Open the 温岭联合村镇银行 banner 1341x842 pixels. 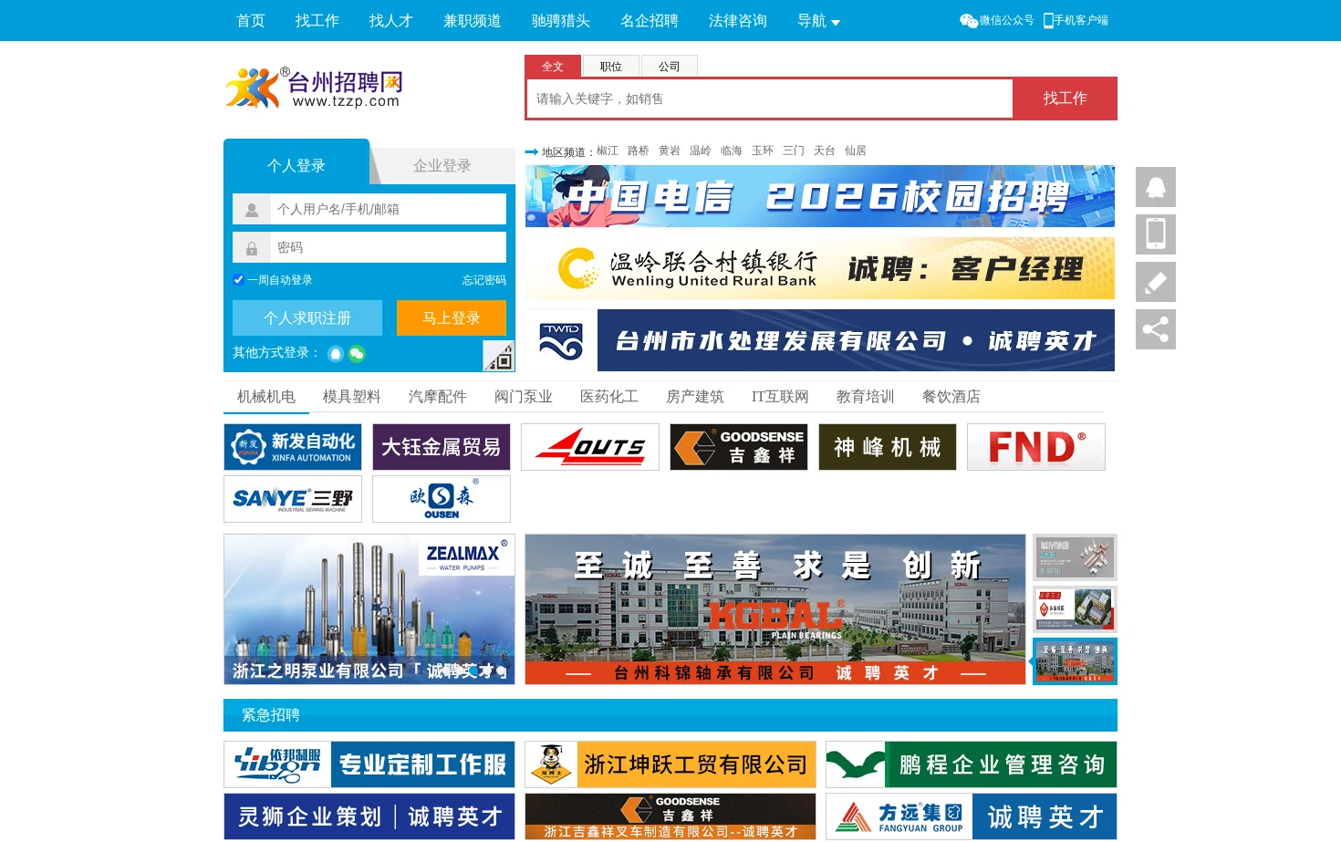click(x=820, y=268)
